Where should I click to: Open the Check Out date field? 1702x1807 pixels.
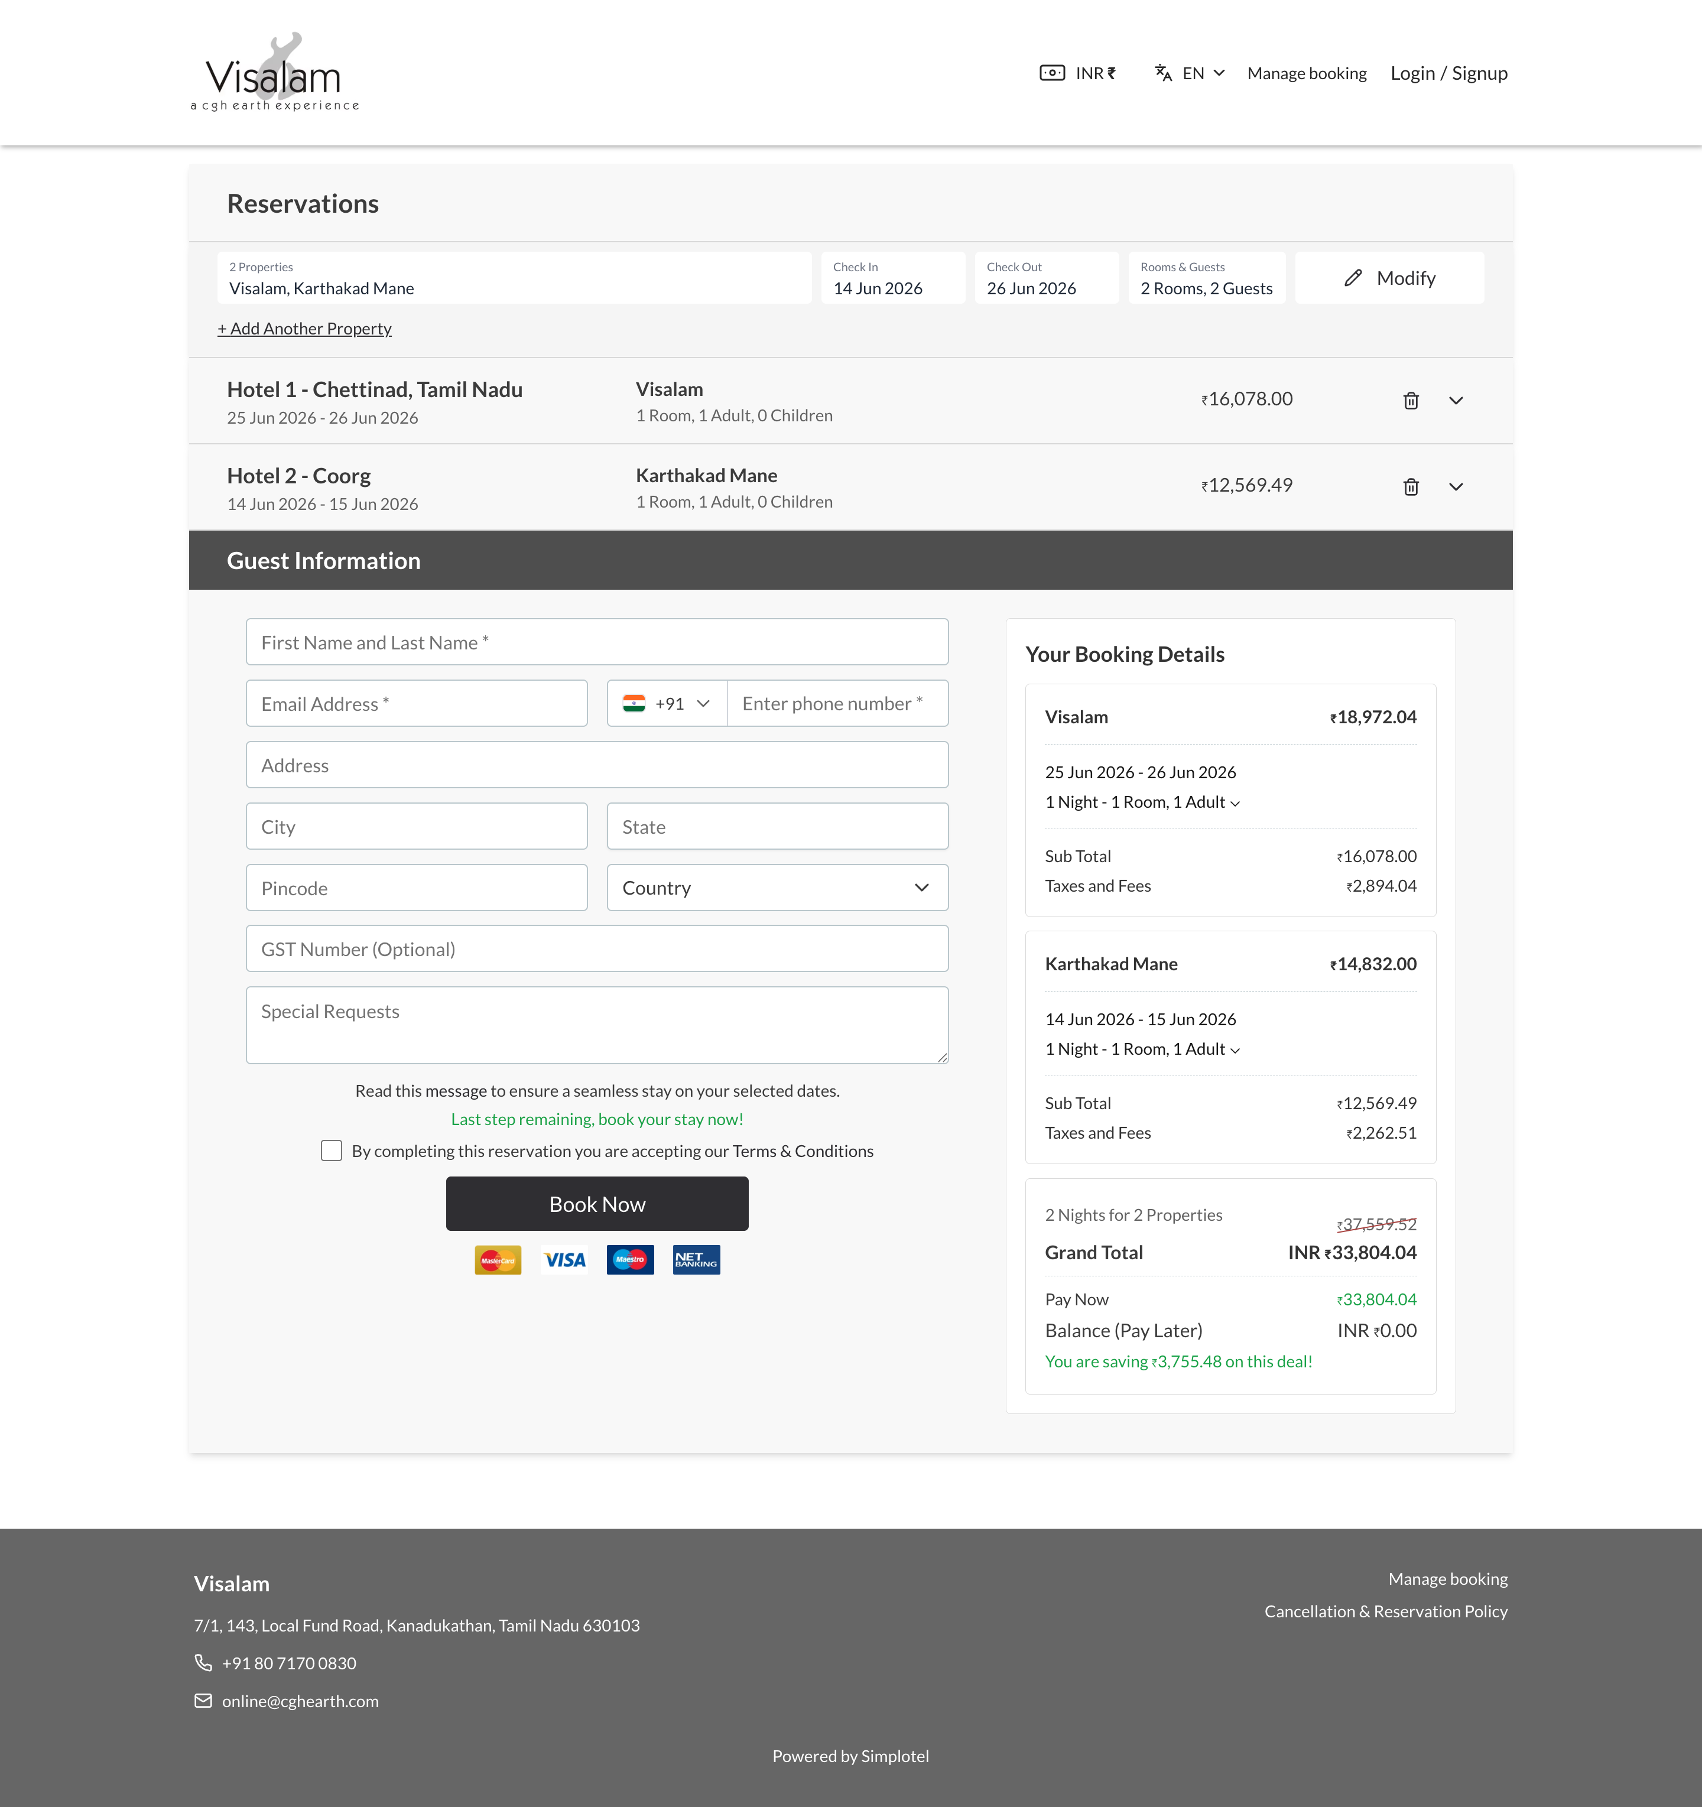tap(1047, 277)
